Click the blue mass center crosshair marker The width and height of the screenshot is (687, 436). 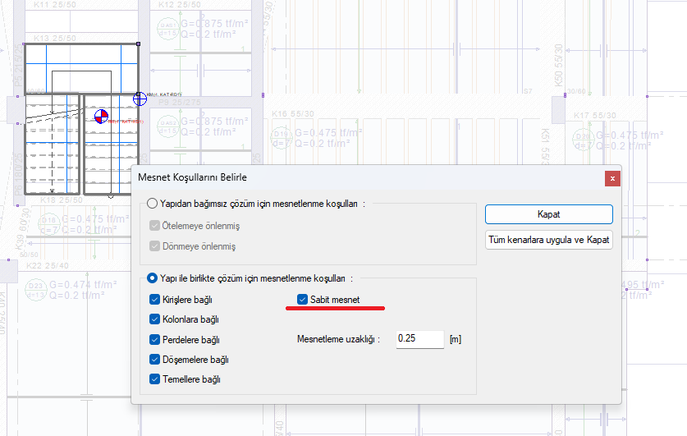140,99
